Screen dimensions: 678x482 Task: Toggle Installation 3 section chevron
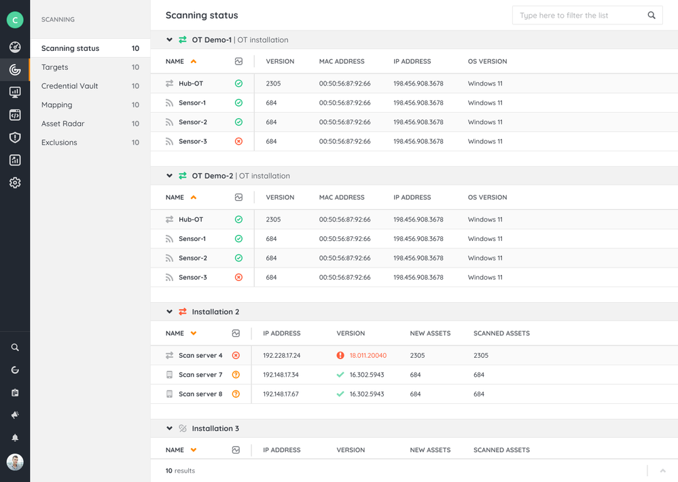click(x=170, y=429)
